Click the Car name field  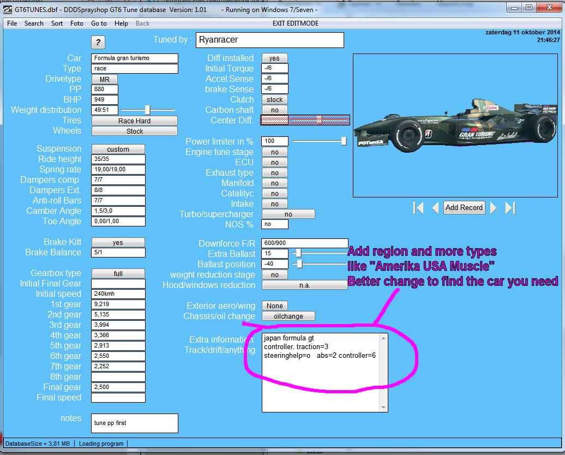[x=134, y=58]
